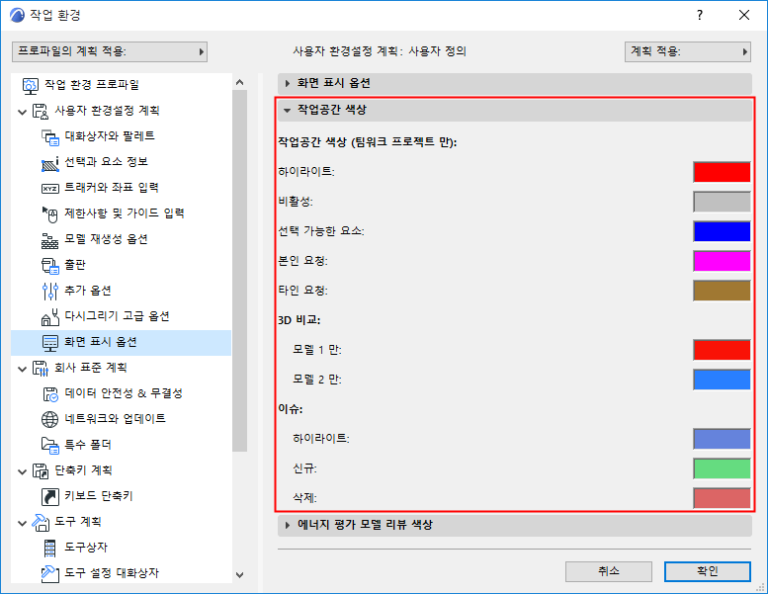Select 추가 옵션 tree item
The image size is (768, 594).
tap(88, 291)
